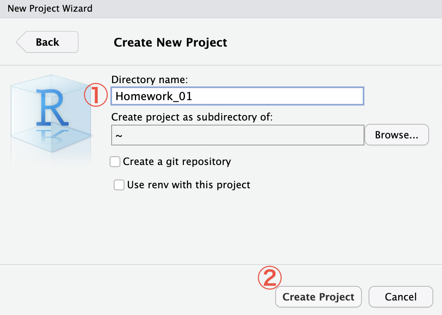Click the subdirectory path field showing tilde
The width and height of the screenshot is (442, 315).
point(238,135)
